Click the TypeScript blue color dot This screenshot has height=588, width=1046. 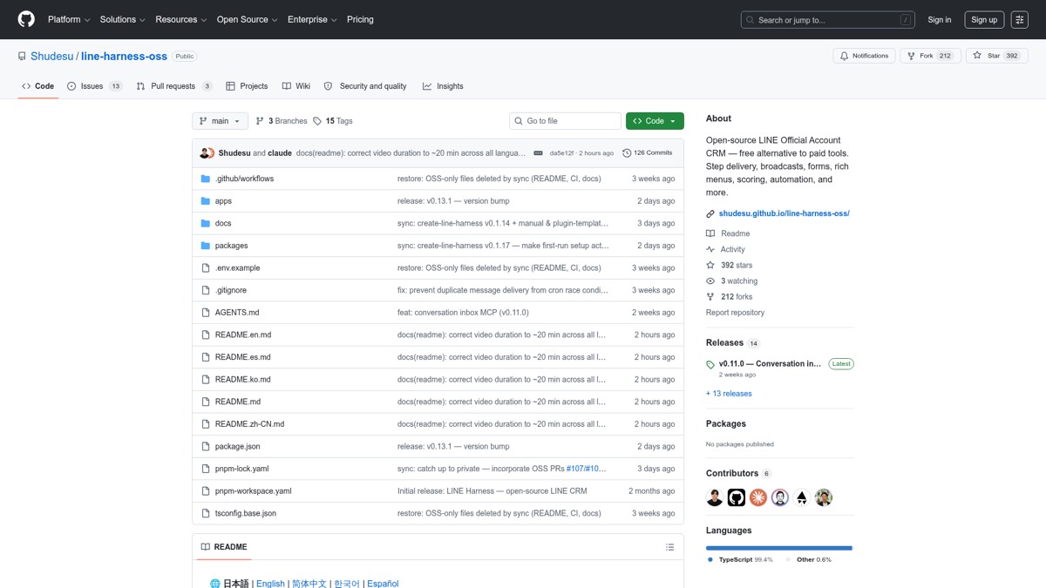tap(710, 559)
